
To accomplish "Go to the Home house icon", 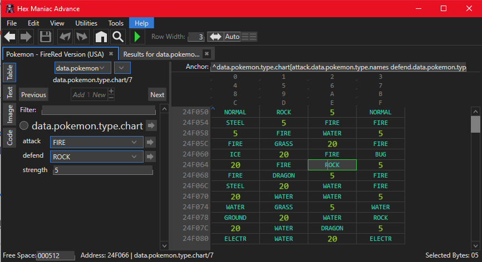I will (x=101, y=37).
